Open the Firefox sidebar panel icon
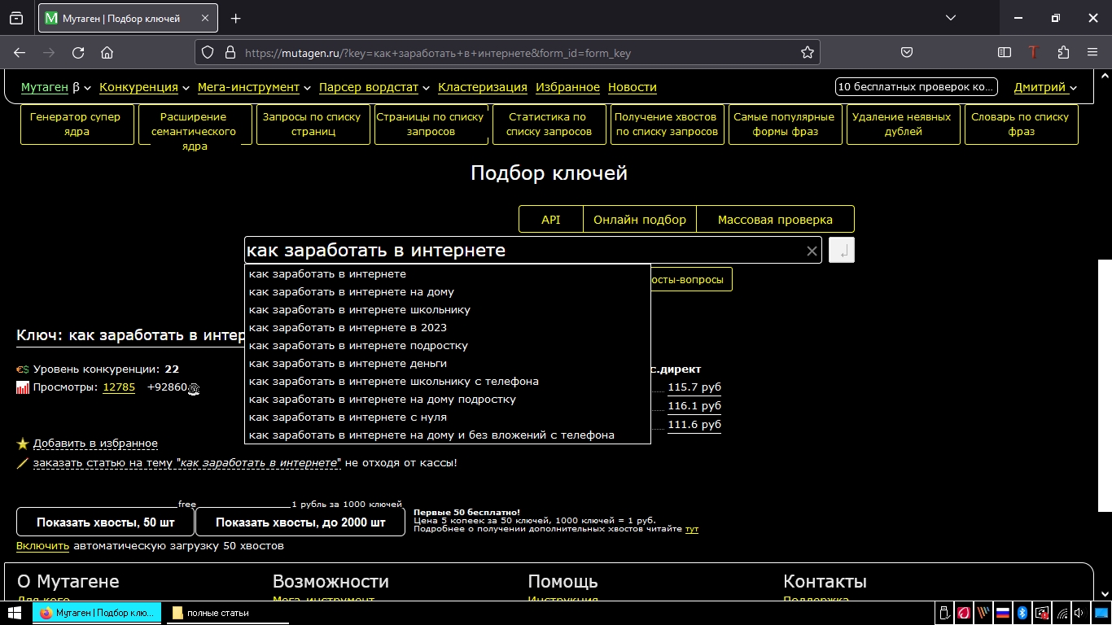The width and height of the screenshot is (1112, 625). (x=1005, y=53)
